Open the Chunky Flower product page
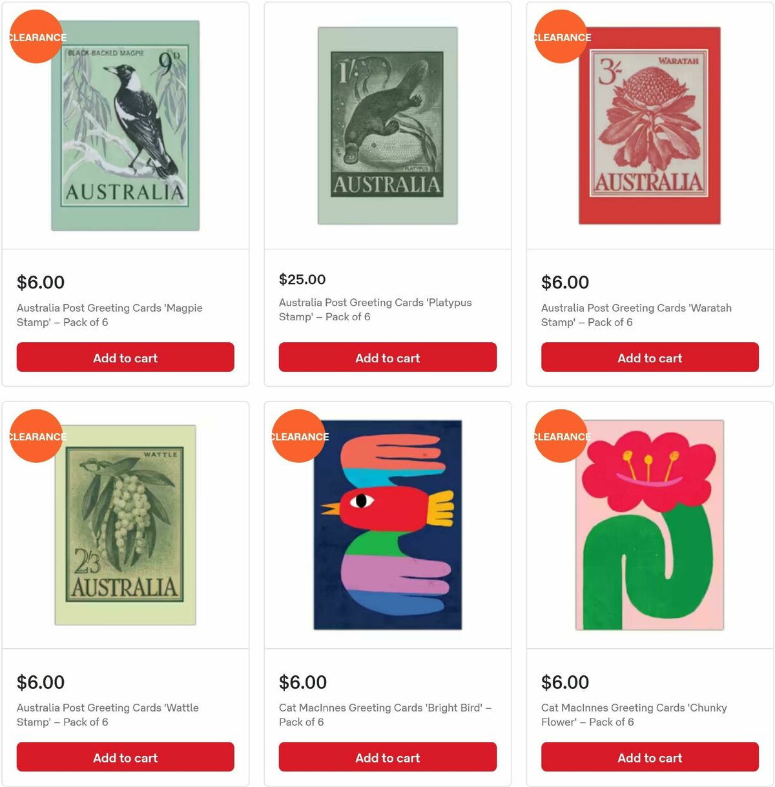This screenshot has height=787, width=775. (633, 715)
